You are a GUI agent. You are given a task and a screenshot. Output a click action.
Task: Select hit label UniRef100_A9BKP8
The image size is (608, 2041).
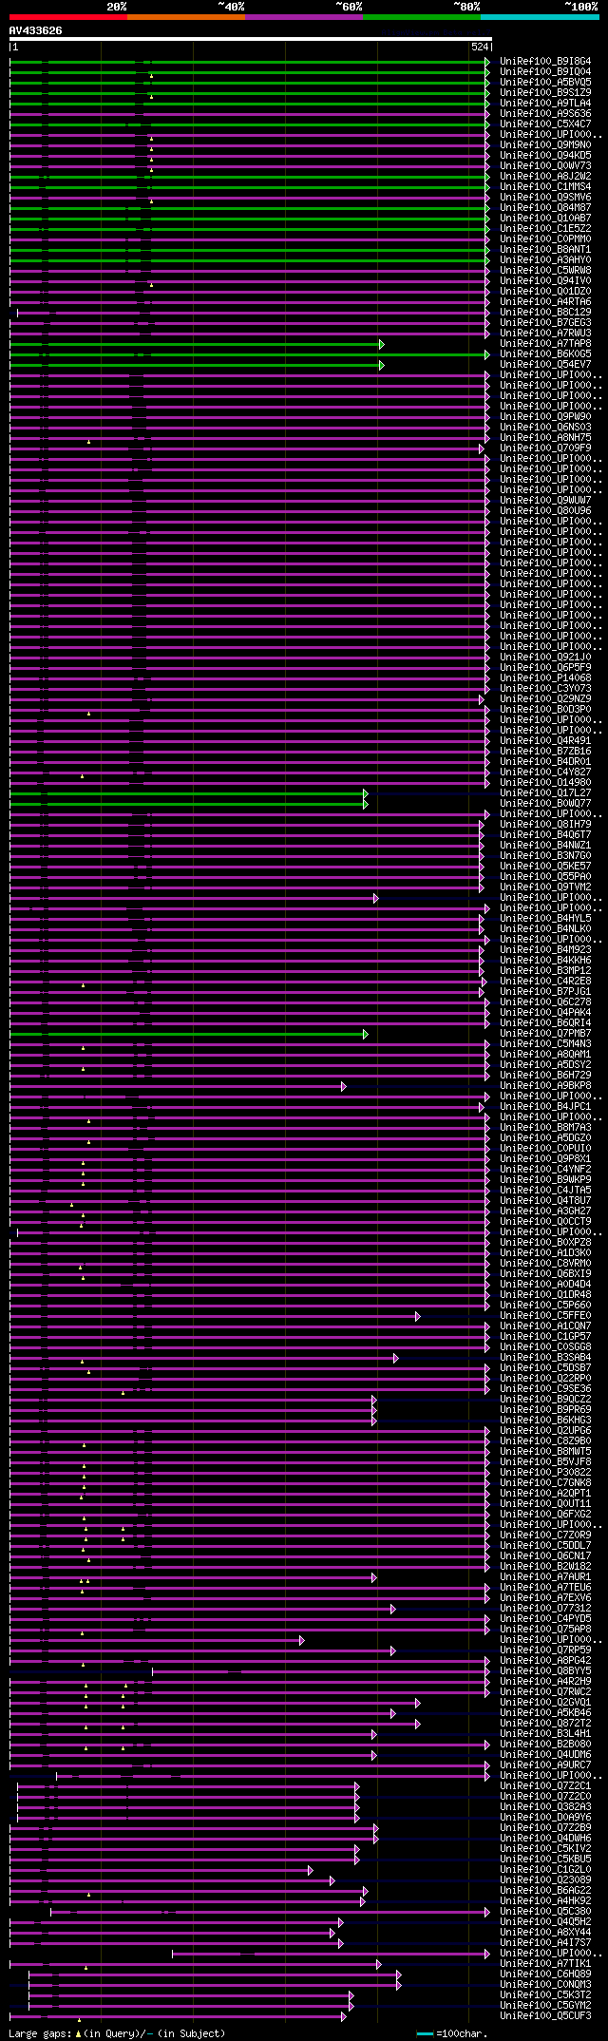pyautogui.click(x=545, y=1085)
